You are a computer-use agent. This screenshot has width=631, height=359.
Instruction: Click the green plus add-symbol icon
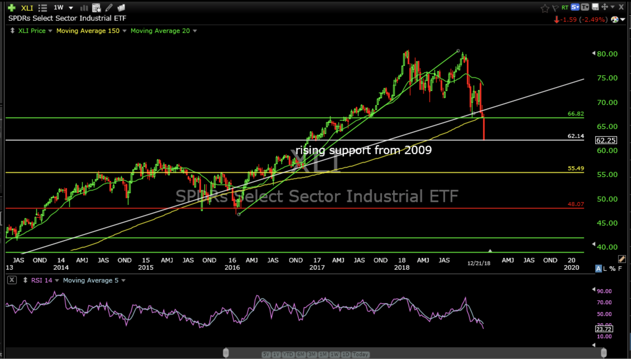point(12,8)
